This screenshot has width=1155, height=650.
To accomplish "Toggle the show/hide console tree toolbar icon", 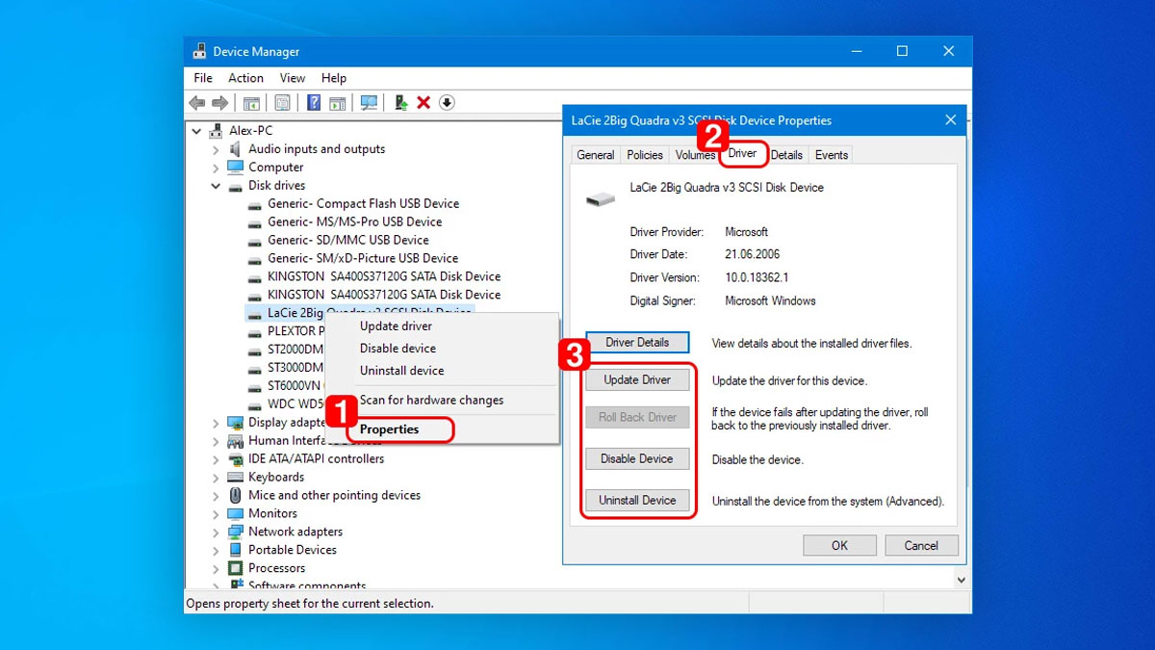I will coord(251,103).
